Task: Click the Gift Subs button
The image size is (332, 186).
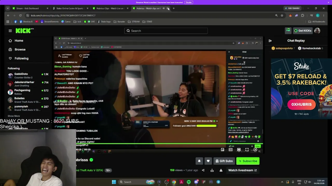Action: pos(224,161)
